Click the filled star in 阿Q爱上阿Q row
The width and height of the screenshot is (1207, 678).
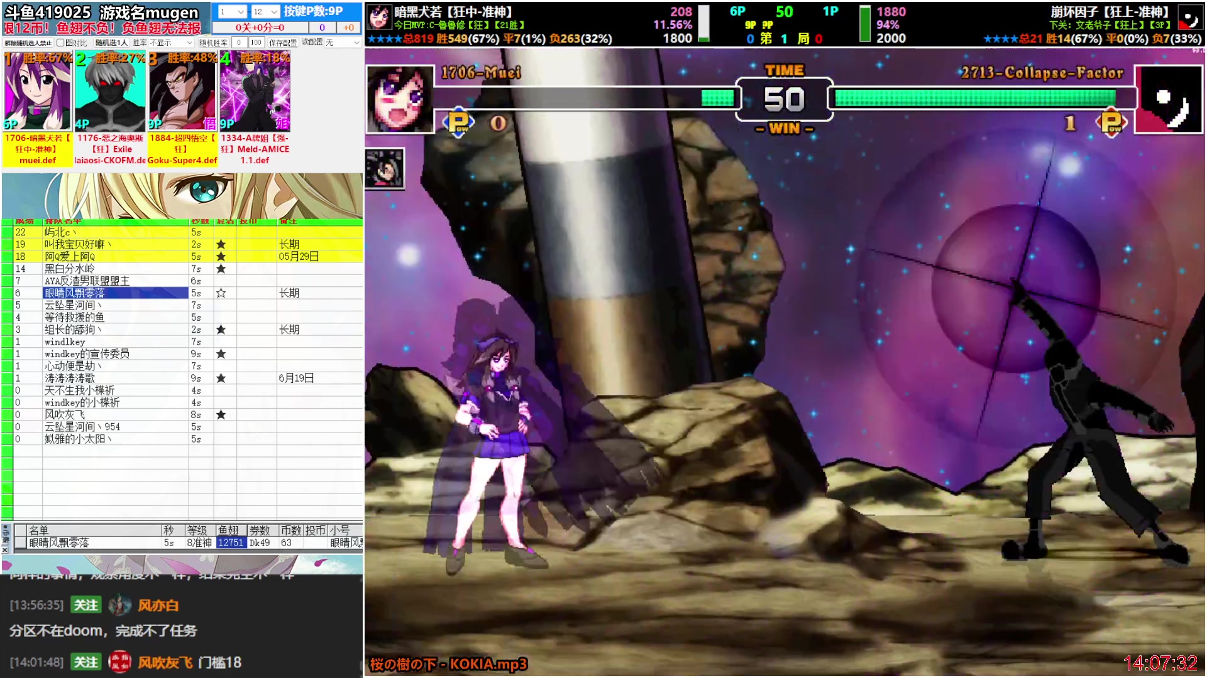(221, 257)
